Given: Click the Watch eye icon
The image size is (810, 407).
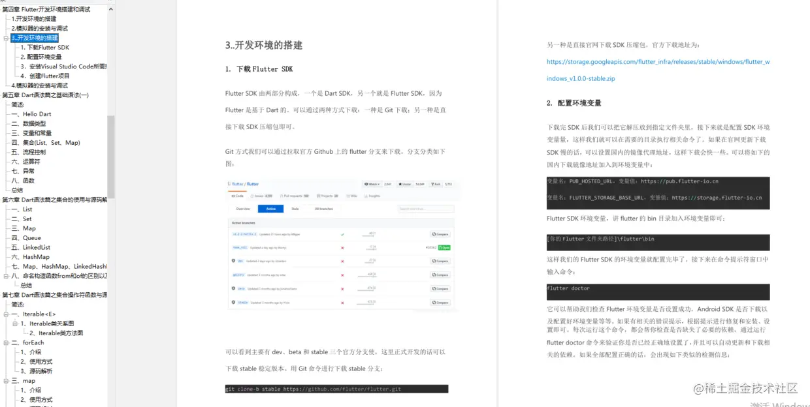Looking at the screenshot, I should (366, 184).
